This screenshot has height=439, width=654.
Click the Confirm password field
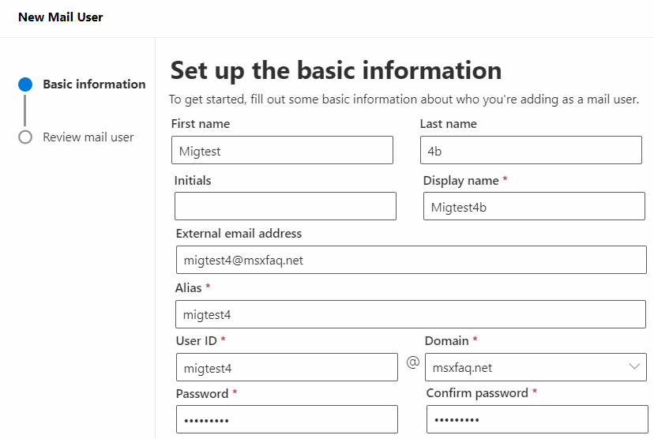pos(537,419)
